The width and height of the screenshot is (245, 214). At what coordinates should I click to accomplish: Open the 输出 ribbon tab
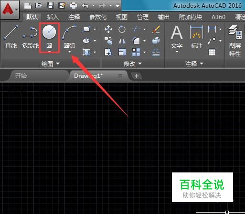(x=164, y=17)
